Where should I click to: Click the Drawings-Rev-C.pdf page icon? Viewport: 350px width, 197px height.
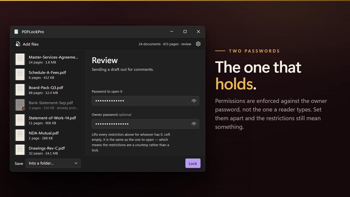pos(20,150)
